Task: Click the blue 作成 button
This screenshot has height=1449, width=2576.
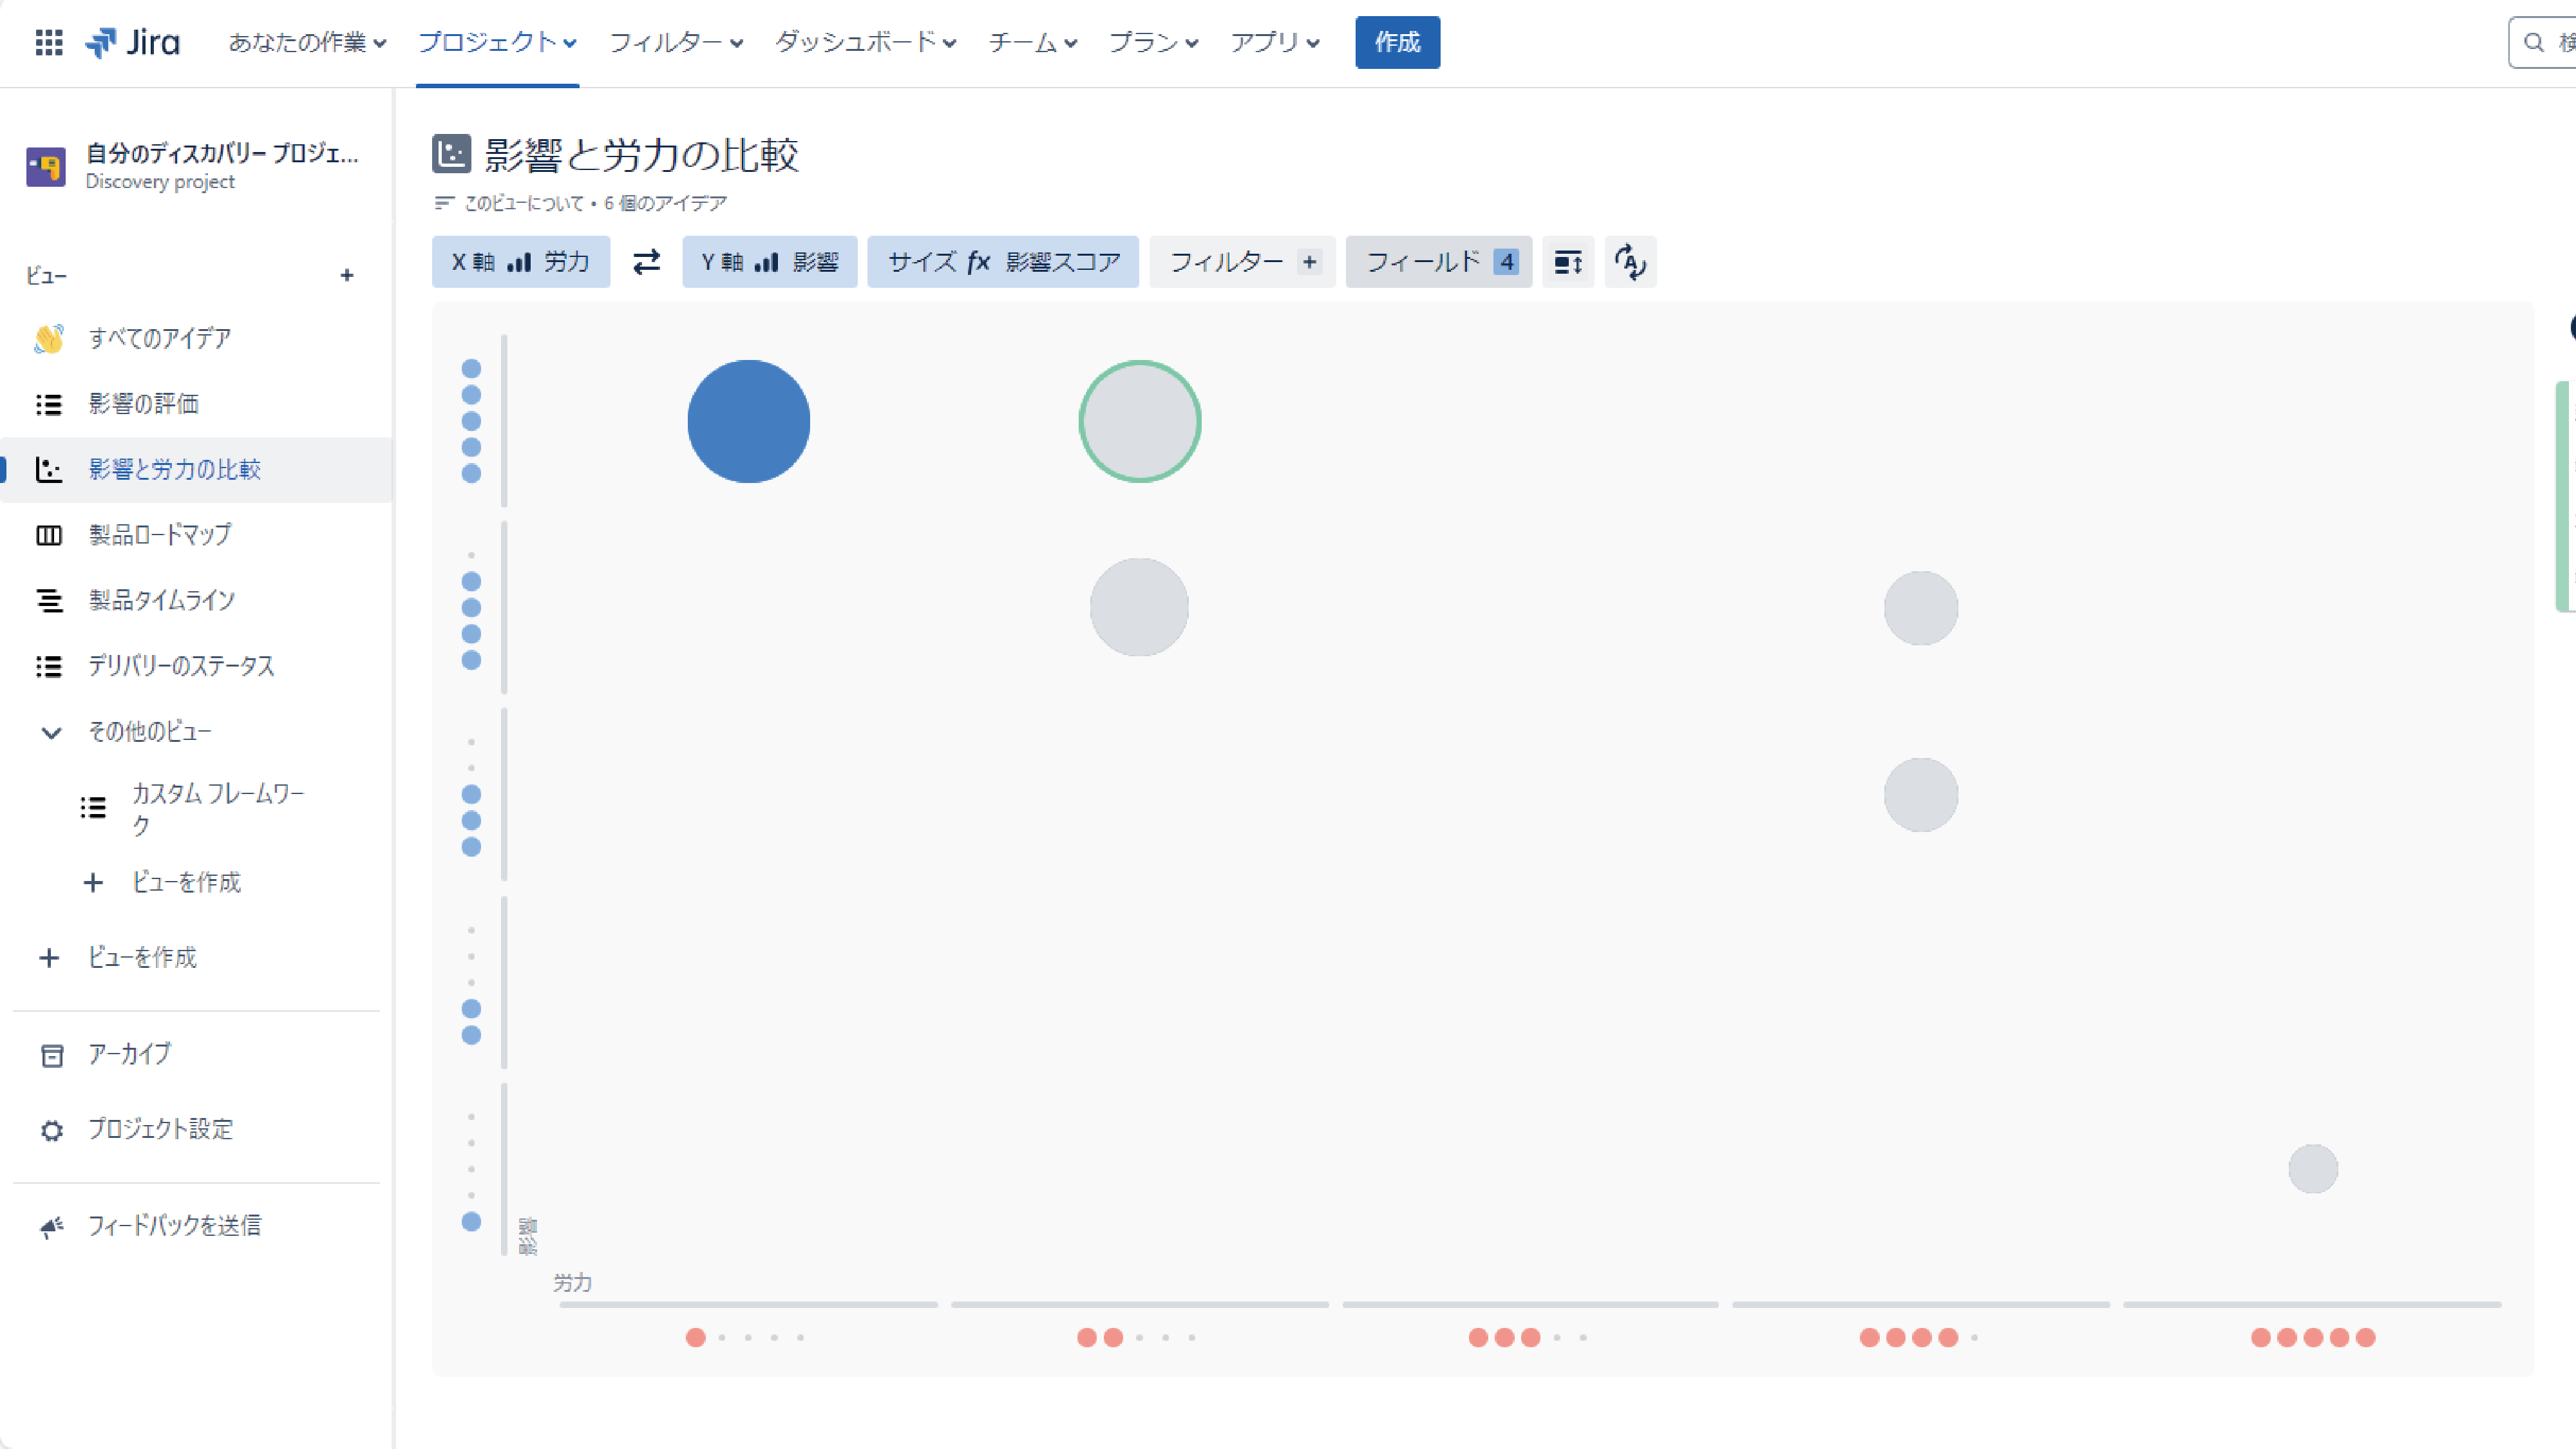Action: tap(1397, 42)
